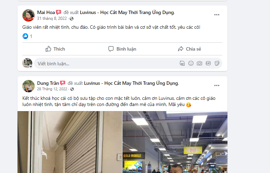The height and width of the screenshot is (173, 270).
Task: Open Dung Trần's profile name link
Action: [x=48, y=83]
